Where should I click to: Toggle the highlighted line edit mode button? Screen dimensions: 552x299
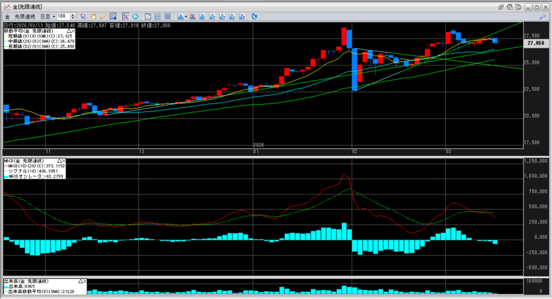[113, 17]
